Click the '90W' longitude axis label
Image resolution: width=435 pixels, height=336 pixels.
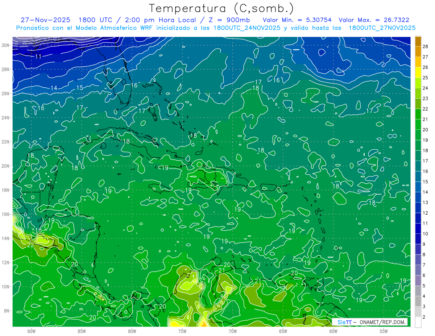pos(31,331)
